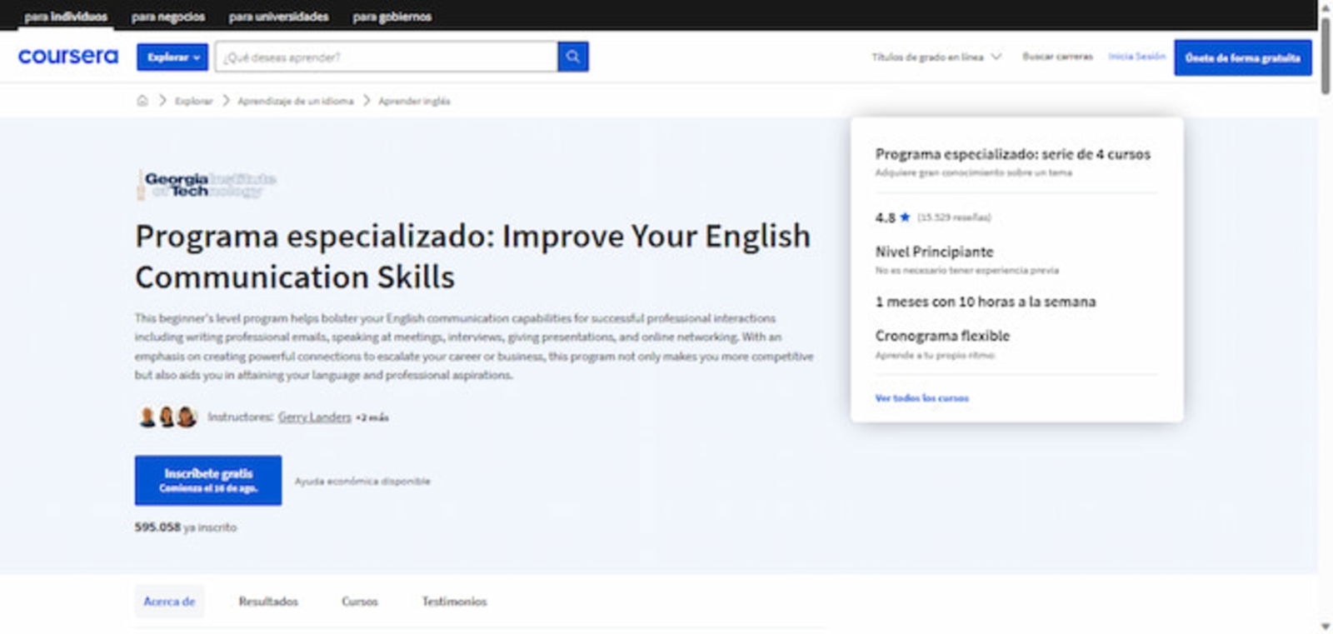
Task: Click the Nivel Principiante text
Action: [x=934, y=252]
